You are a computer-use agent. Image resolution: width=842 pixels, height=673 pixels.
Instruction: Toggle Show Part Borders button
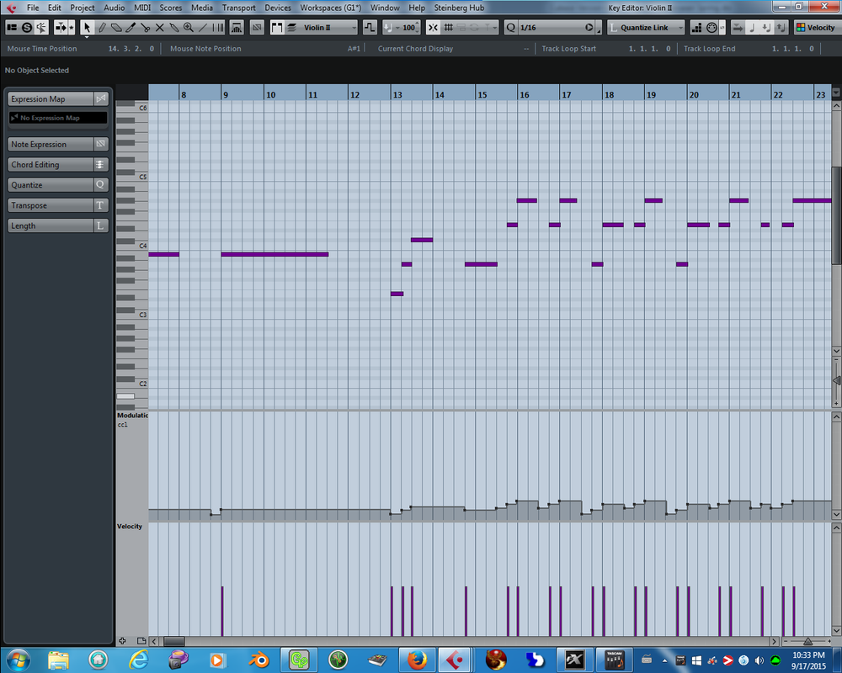(x=277, y=28)
